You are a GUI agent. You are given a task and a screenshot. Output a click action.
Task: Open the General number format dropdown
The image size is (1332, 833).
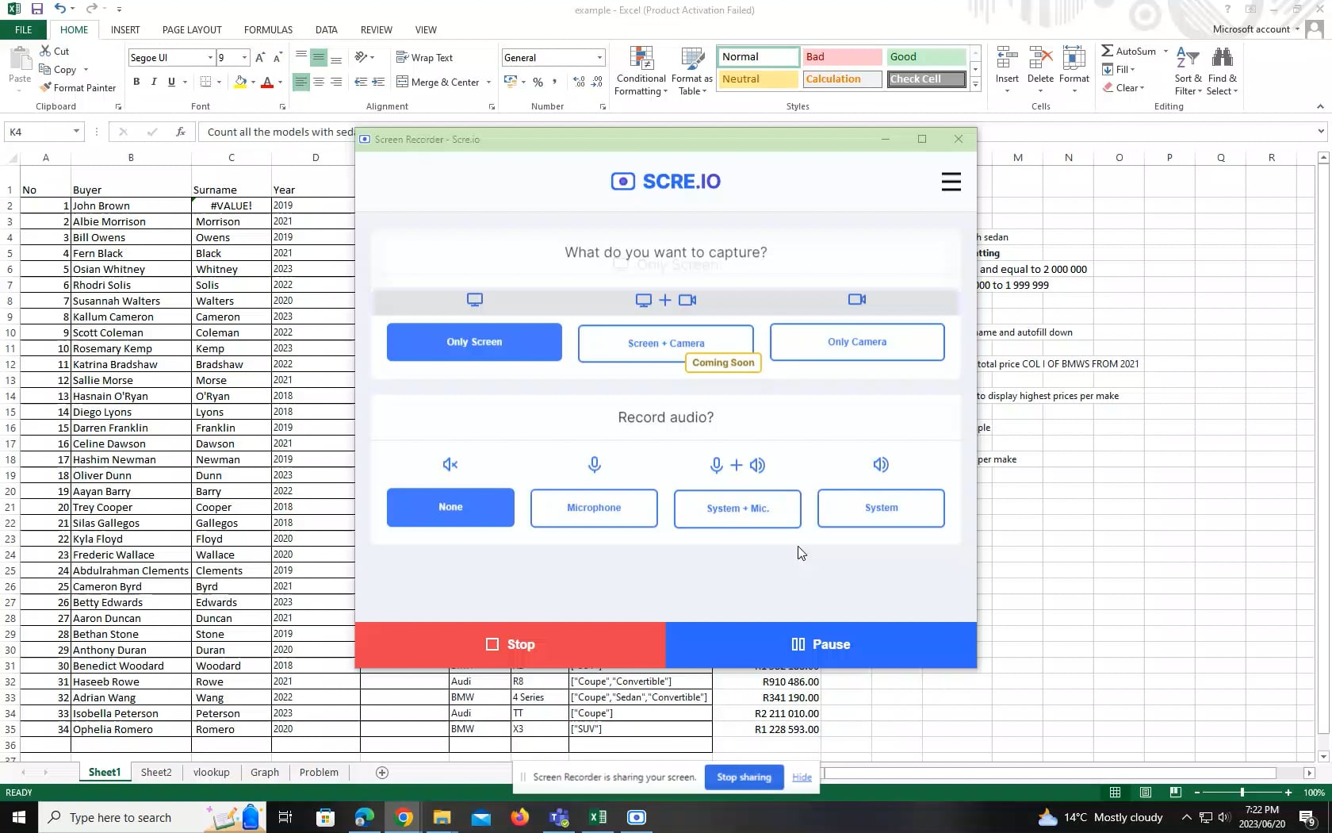click(x=598, y=57)
